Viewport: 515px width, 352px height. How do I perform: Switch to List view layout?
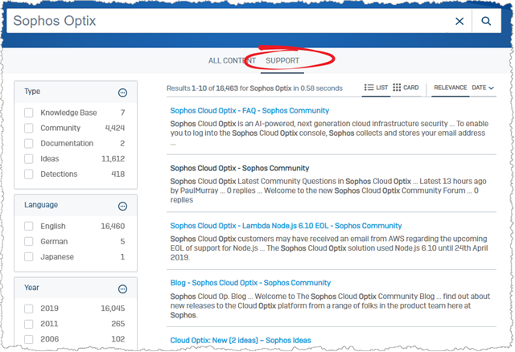point(376,88)
